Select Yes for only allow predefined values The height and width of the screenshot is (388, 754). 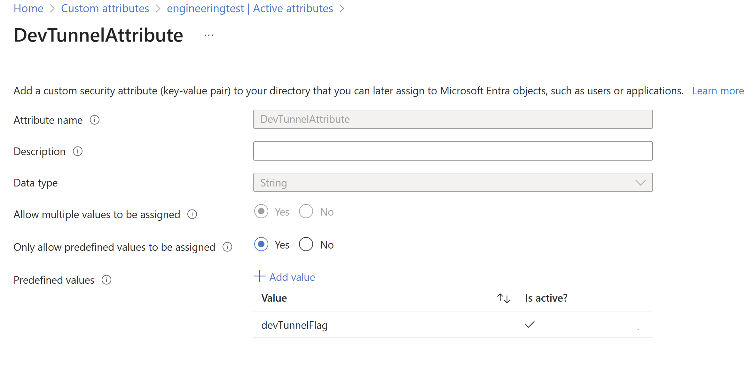pos(261,244)
